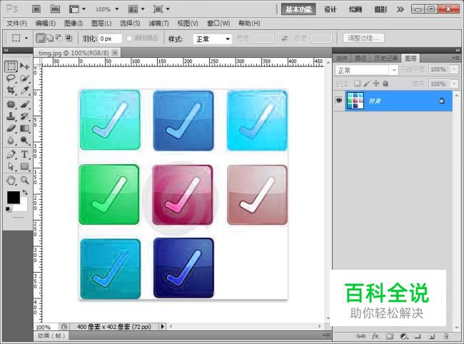
Task: Select the Clone Stamp tool
Action: (x=11, y=116)
